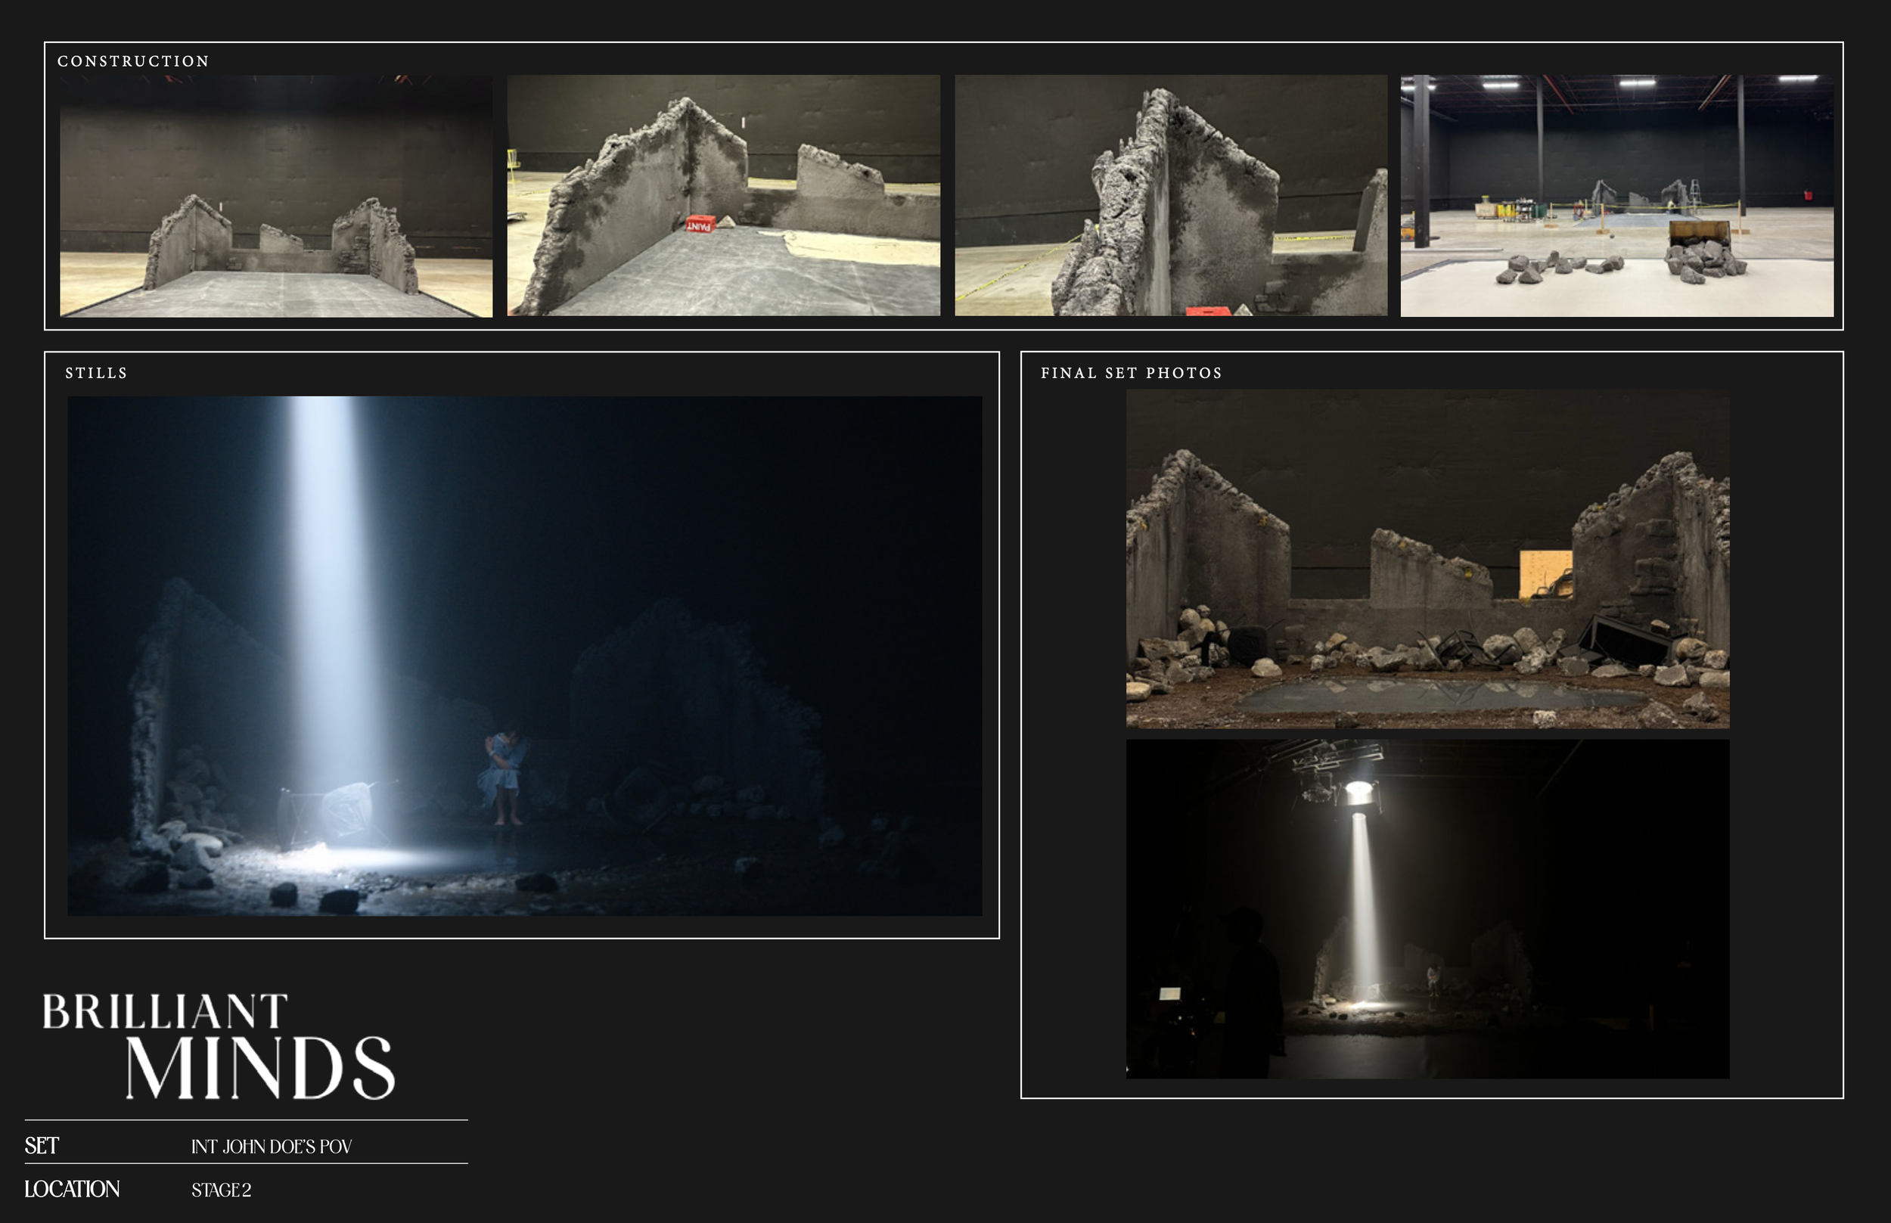Select the third construction photo of wall corner

tap(1171, 195)
